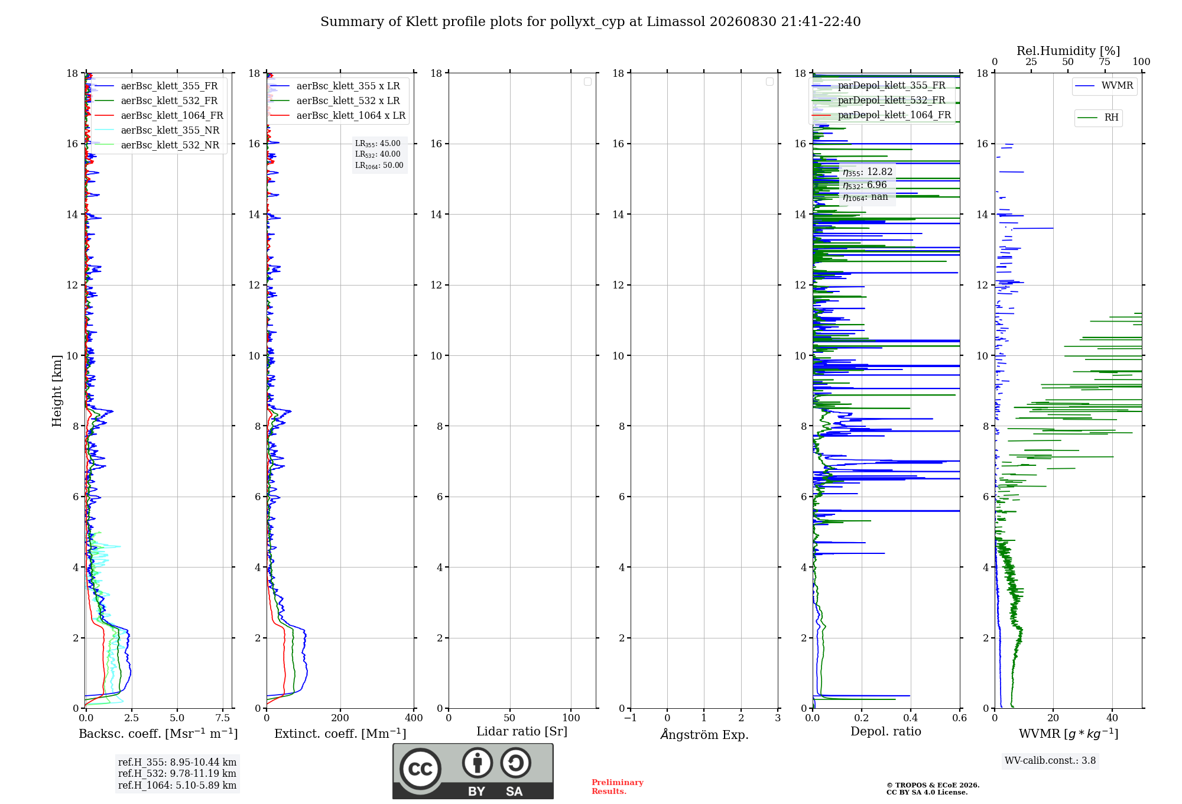The image size is (1182, 804).
Task: Click the η532: 6.96 value
Action: pos(865,185)
